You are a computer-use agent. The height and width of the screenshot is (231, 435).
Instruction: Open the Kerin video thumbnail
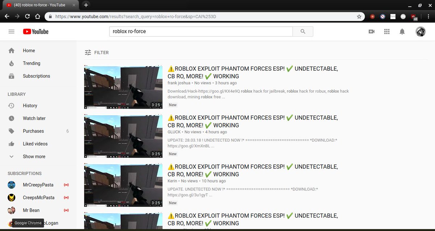tap(123, 185)
